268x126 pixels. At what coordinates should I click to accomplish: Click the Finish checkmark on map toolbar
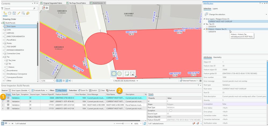pyautogui.click(x=127, y=74)
